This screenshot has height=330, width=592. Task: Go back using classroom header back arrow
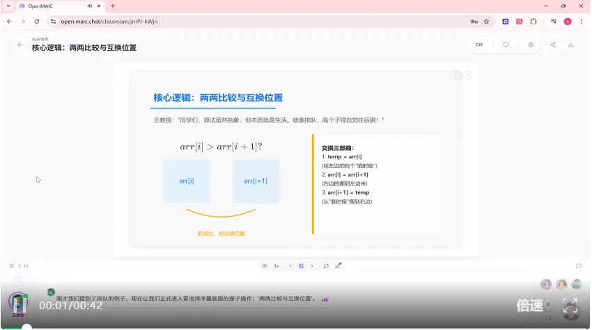(20, 45)
